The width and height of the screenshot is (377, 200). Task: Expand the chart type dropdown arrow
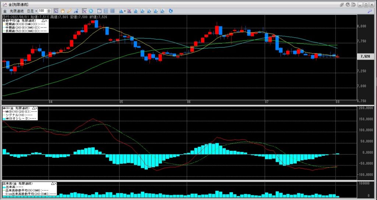pos(125,11)
